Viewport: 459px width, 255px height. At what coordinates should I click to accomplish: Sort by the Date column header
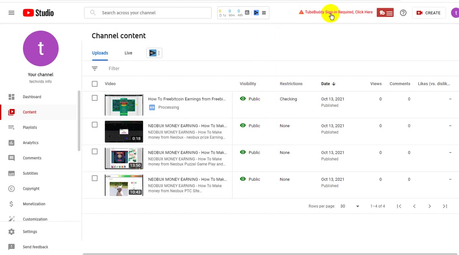pyautogui.click(x=328, y=84)
